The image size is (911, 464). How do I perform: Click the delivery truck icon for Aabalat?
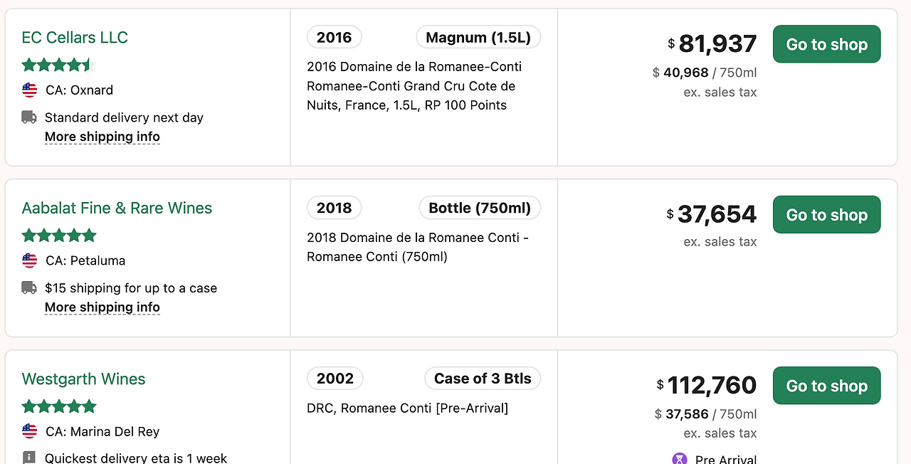(x=29, y=288)
